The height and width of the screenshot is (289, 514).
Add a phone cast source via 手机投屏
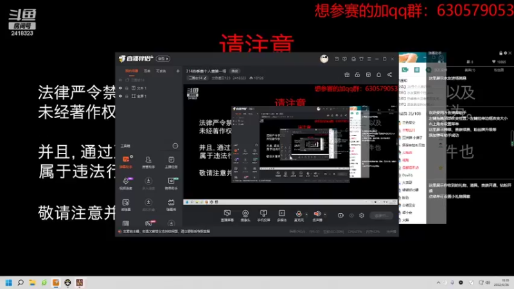tap(263, 216)
